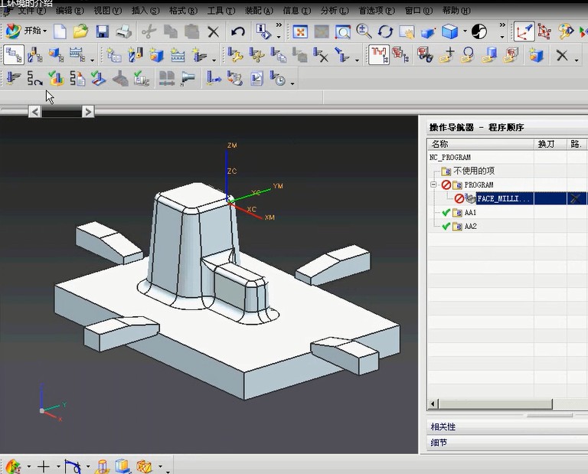
Task: Click the Rotate view icon
Action: tap(385, 31)
